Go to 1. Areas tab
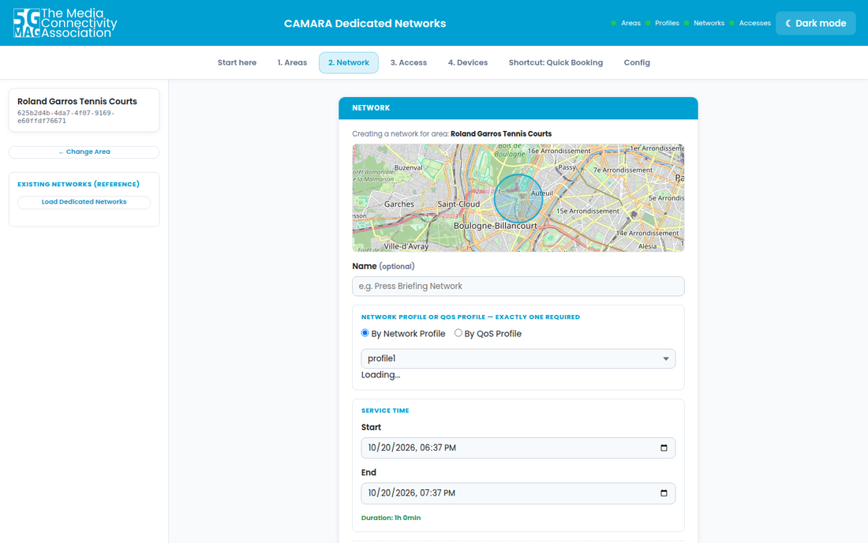 click(292, 62)
